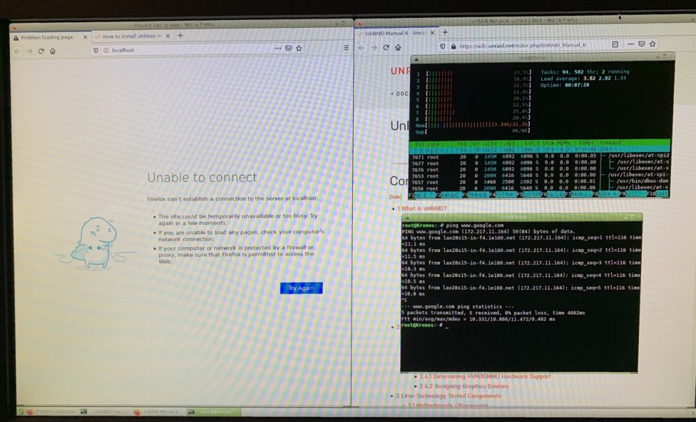Open tracking protection shield beside localhost address
This screenshot has width=696, height=422.
pyautogui.click(x=95, y=50)
